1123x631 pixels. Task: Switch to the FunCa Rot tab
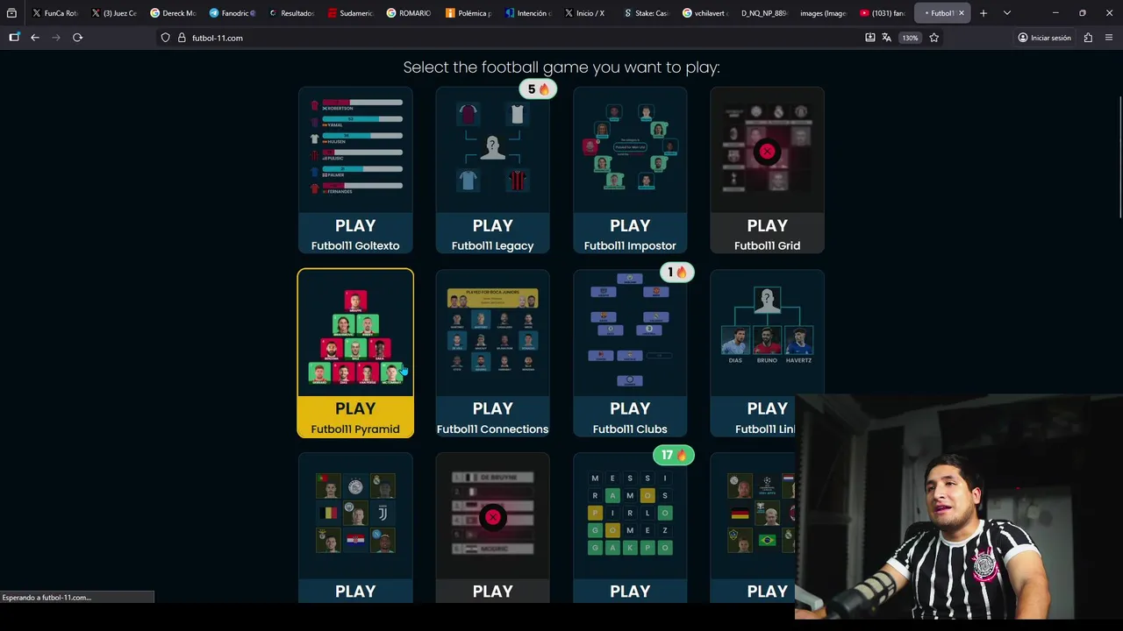click(54, 13)
